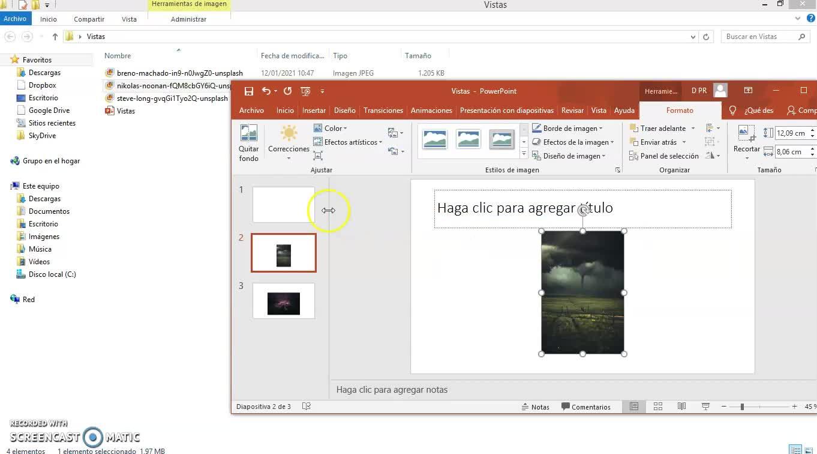Image resolution: width=817 pixels, height=454 pixels.
Task: Toggle the Comentarios pane
Action: pyautogui.click(x=586, y=407)
